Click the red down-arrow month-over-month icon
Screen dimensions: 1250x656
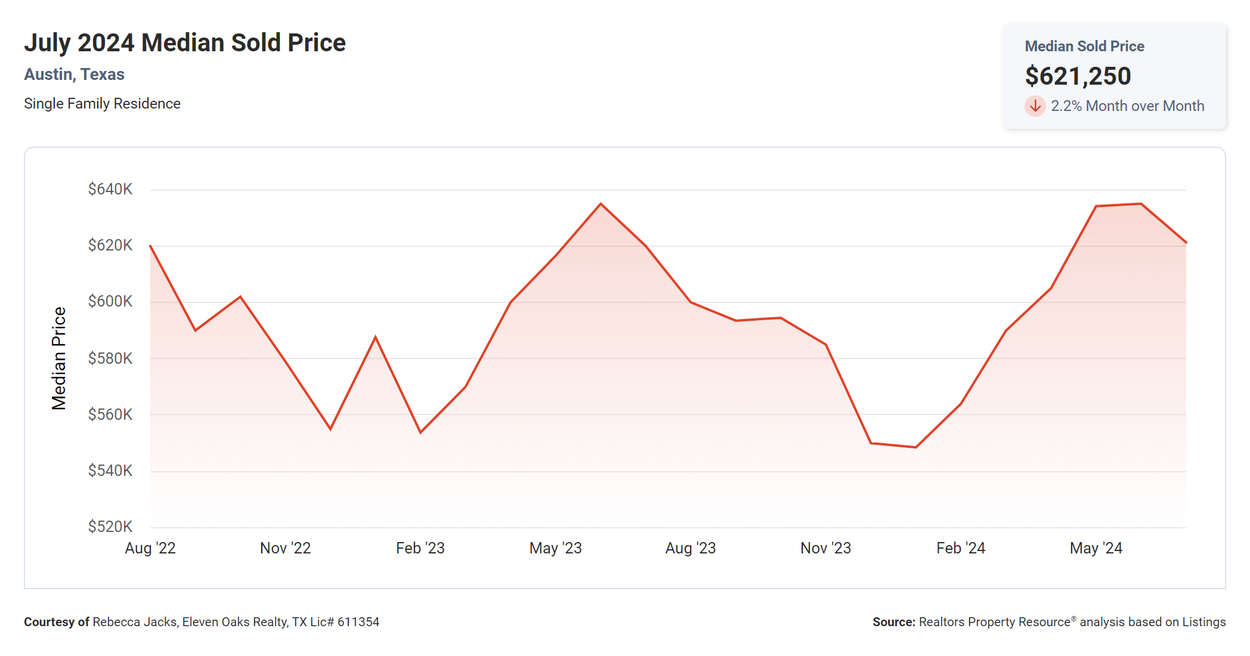(x=1035, y=106)
